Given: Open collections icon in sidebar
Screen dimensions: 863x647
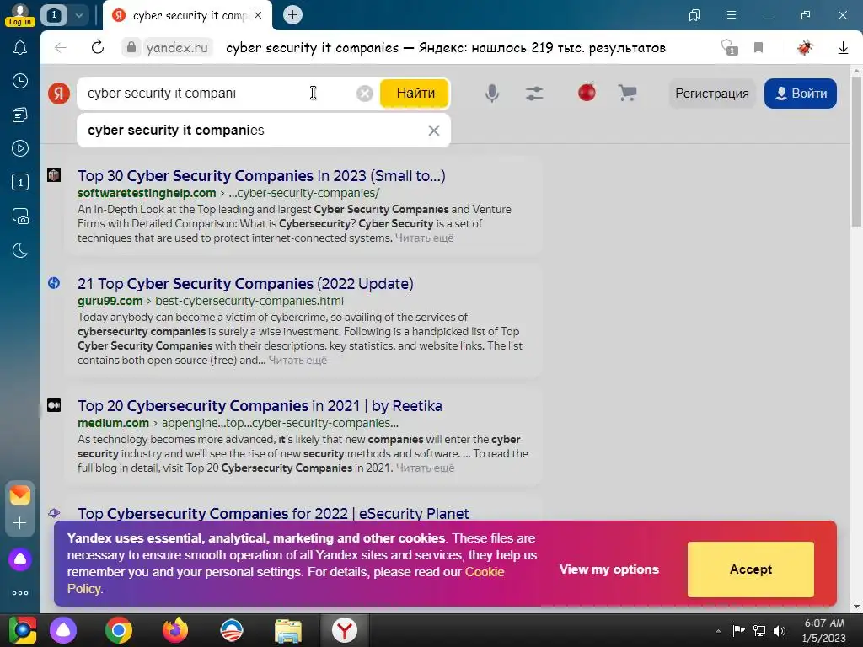Looking at the screenshot, I should click(20, 115).
